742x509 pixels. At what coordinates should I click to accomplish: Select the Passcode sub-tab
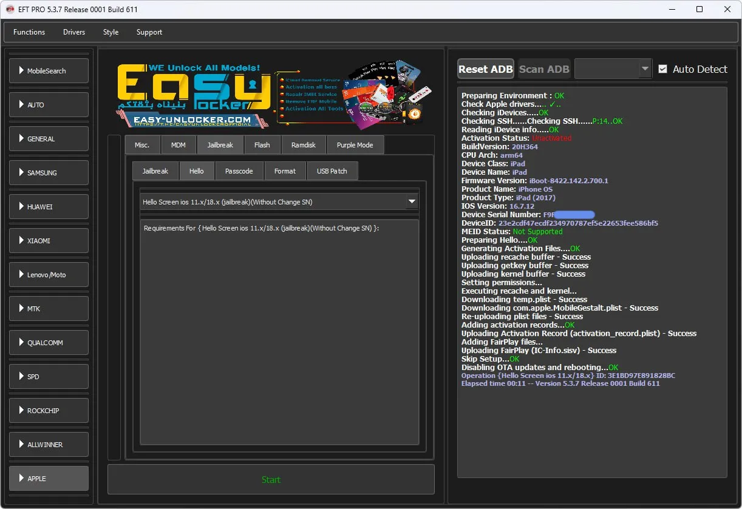239,171
